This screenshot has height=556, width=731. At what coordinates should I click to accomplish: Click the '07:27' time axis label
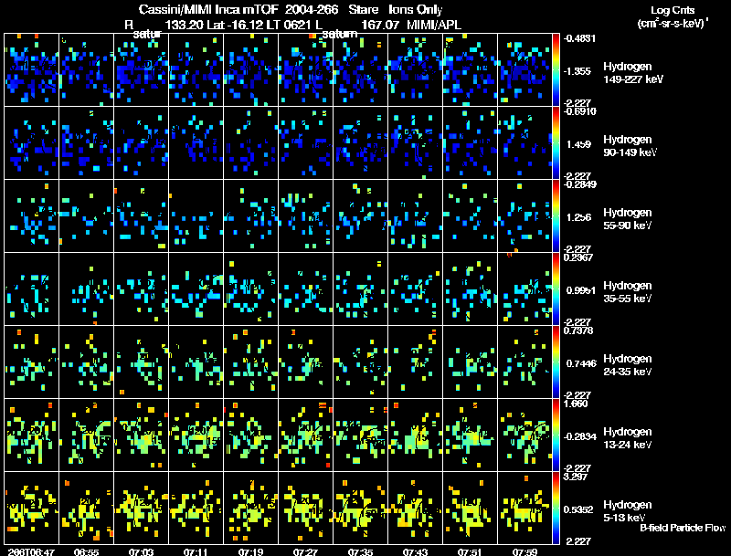tap(305, 551)
